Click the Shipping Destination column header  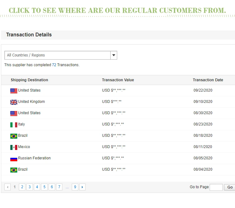click(29, 80)
